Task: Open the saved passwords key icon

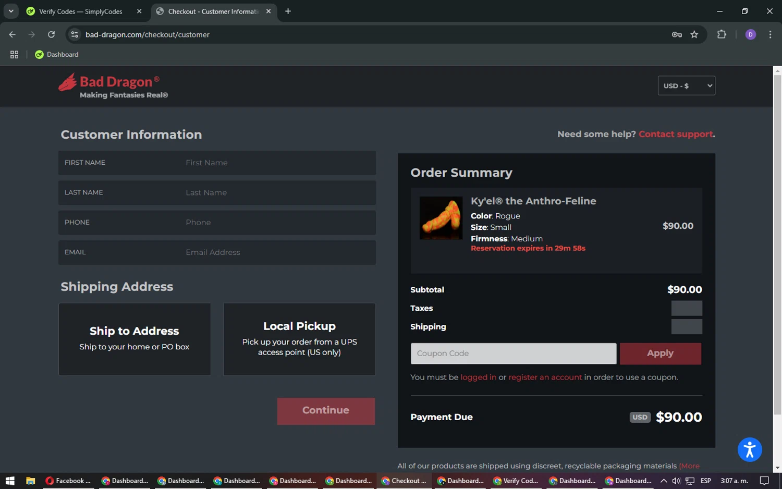Action: tap(677, 34)
